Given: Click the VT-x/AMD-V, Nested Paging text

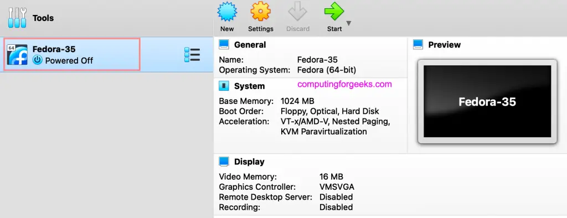Looking at the screenshot, I should pos(335,122).
